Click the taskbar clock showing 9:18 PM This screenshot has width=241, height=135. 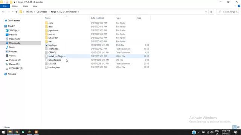click(x=226, y=132)
